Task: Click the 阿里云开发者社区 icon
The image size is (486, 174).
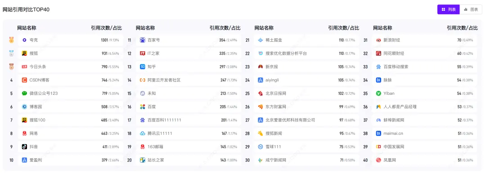Action: [x=143, y=80]
